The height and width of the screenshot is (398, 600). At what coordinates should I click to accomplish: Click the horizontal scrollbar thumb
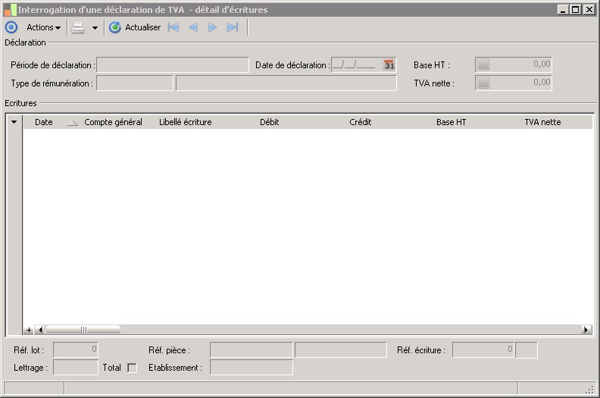(83, 330)
